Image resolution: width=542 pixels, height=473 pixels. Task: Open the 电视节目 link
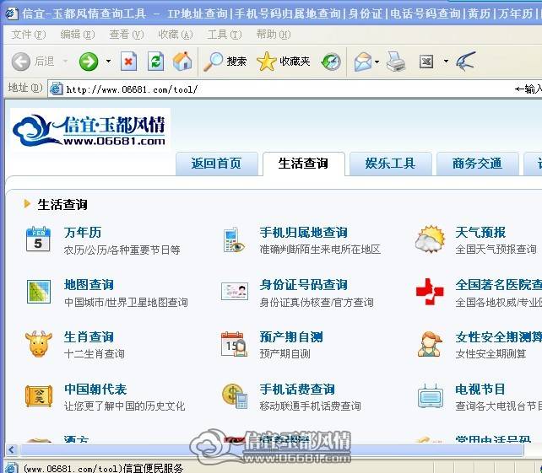(480, 390)
